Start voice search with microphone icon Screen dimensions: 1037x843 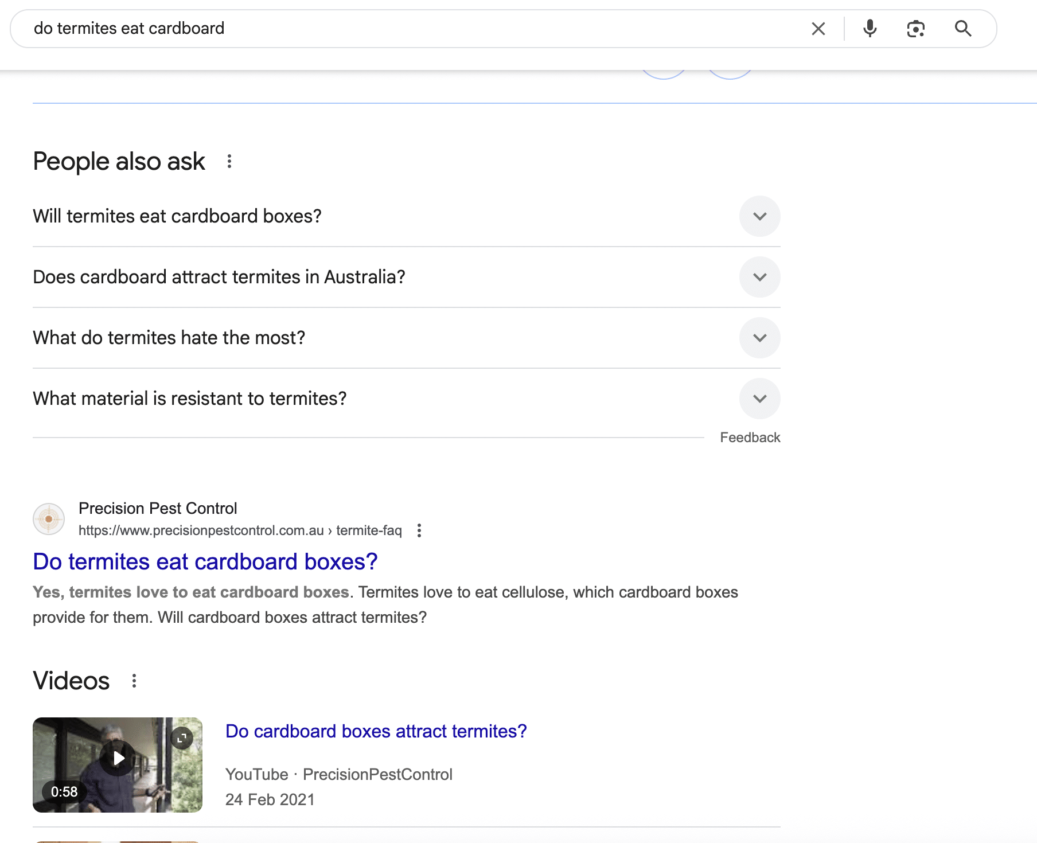[870, 29]
